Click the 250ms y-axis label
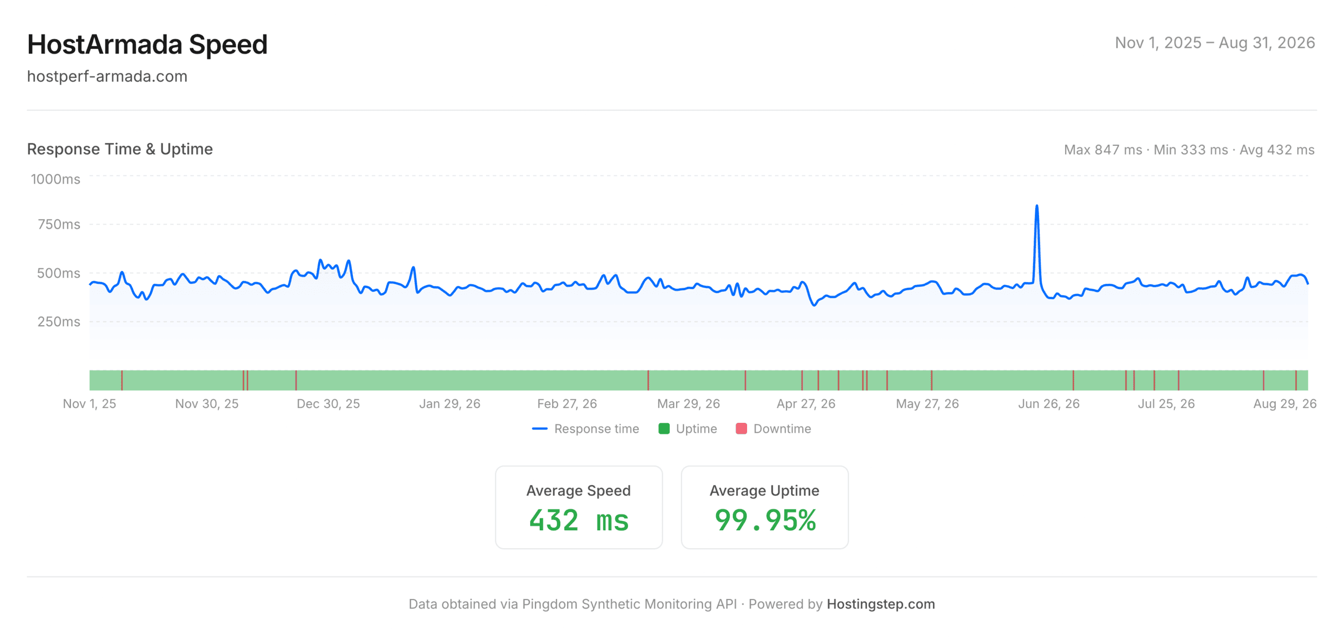Viewport: 1344px width, 640px height. point(59,322)
